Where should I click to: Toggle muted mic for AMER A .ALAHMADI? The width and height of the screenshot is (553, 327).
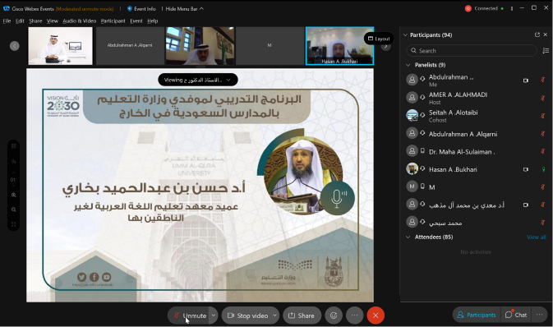tap(543, 98)
